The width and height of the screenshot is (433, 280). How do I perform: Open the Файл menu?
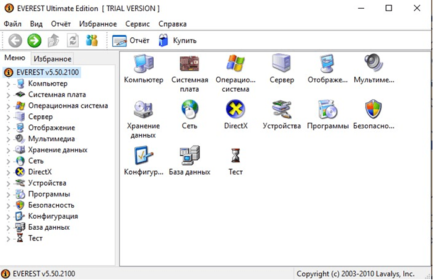click(x=12, y=24)
